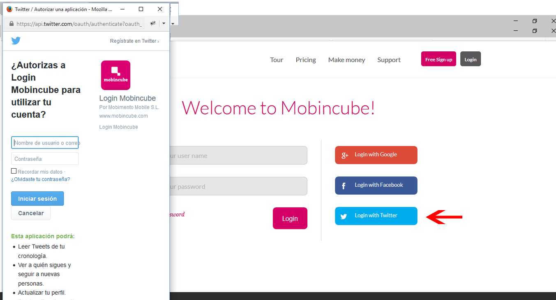
Task: Toggle the Recordar mis datos checkbox
Action: (x=14, y=171)
